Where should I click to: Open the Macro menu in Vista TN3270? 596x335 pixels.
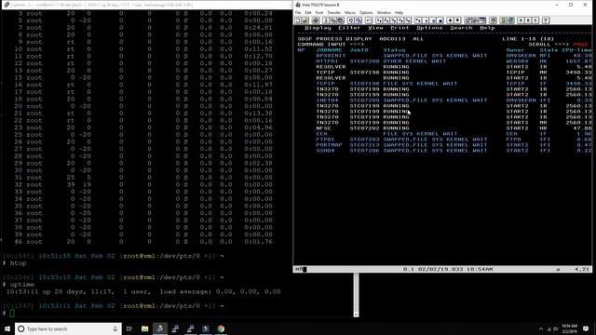[350, 12]
